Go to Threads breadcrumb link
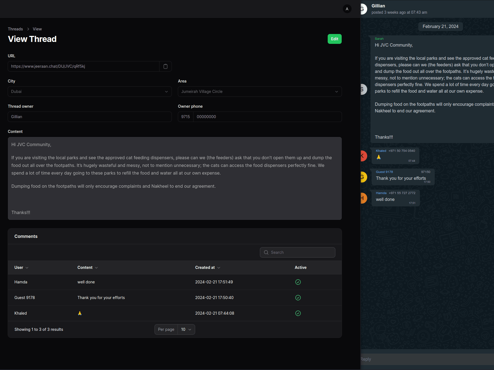494x370 pixels. (15, 29)
